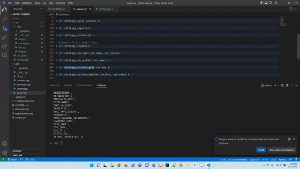
Task: Synchronize changes icon in status bar
Action: pyautogui.click(x=21, y=160)
